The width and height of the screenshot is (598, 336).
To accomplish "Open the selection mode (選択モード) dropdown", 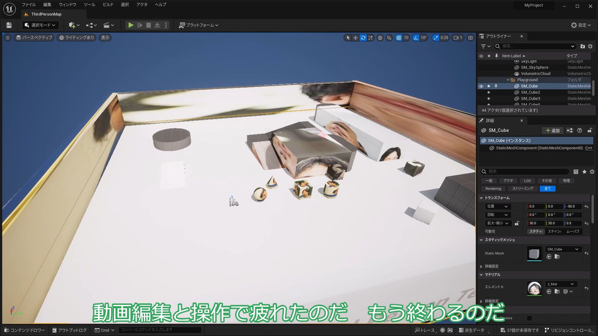I will (40, 25).
